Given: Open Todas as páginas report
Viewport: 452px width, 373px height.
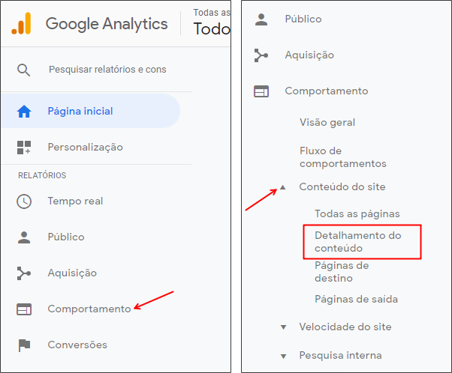Looking at the screenshot, I should 357,214.
